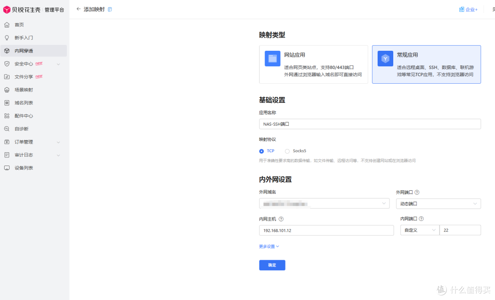Image resolution: width=495 pixels, height=300 pixels.
Task: Click the 自诊断 magnifier icon
Action: [6, 129]
